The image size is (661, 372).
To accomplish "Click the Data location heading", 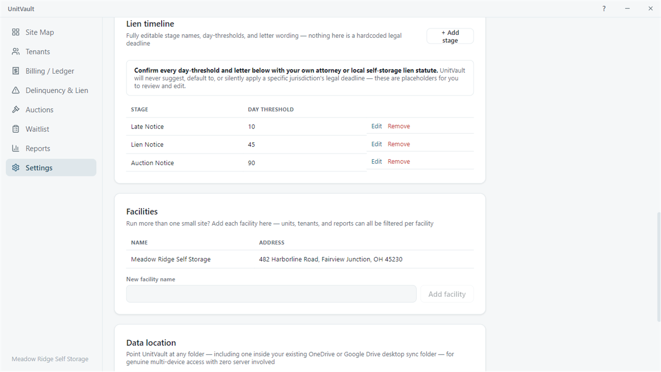I will pyautogui.click(x=151, y=343).
